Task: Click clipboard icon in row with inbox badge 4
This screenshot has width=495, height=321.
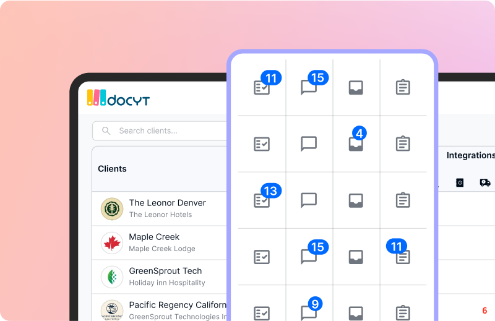Action: click(x=403, y=143)
